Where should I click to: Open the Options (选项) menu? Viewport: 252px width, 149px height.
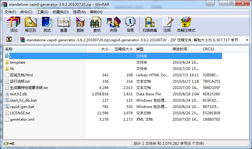[79, 12]
